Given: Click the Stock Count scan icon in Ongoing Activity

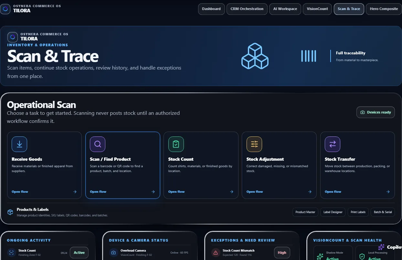Looking at the screenshot, I should 12,253.
